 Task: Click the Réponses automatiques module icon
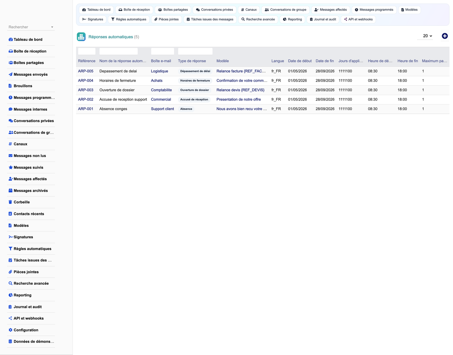point(81,37)
